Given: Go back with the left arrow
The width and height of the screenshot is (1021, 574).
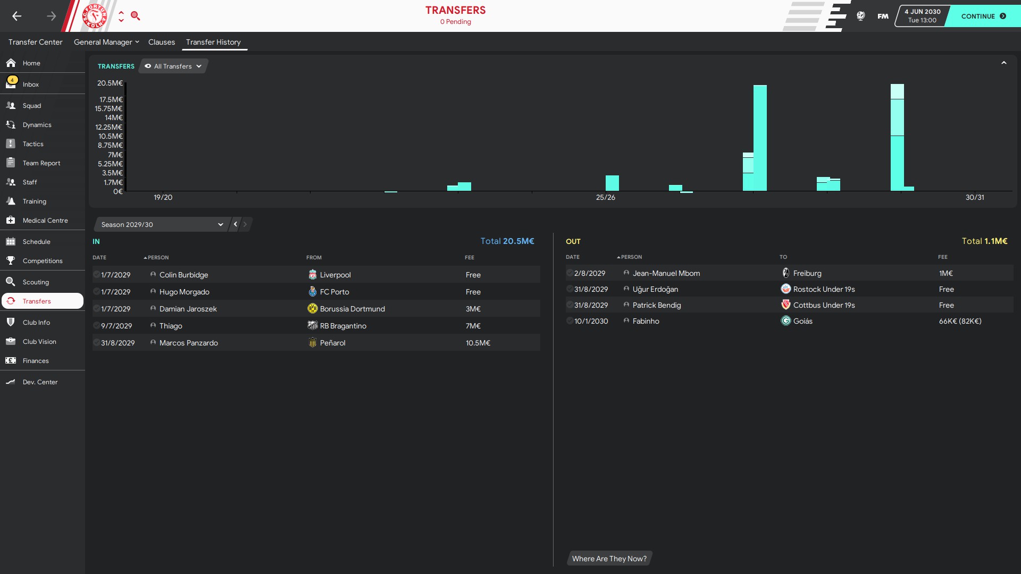Looking at the screenshot, I should (x=17, y=16).
